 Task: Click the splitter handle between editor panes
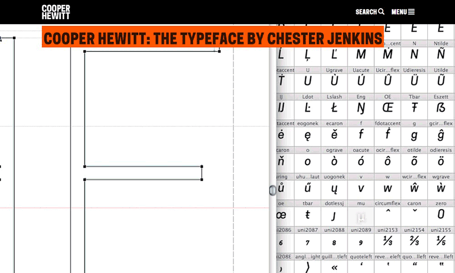pos(272,191)
